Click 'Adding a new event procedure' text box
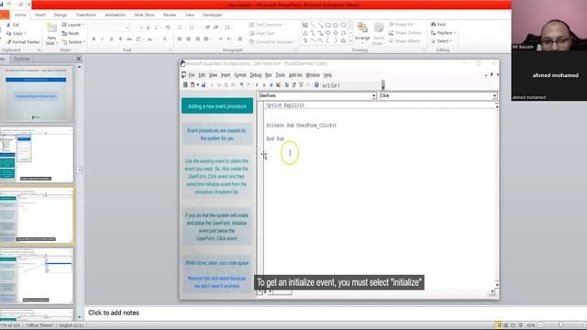Image resolution: width=587 pixels, height=330 pixels. click(x=217, y=106)
